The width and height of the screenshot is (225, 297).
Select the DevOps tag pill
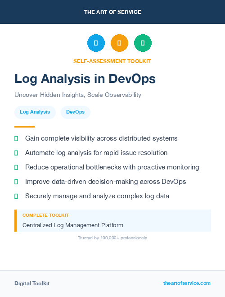pyautogui.click(x=76, y=112)
